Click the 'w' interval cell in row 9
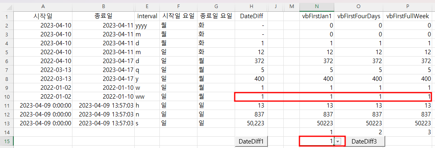 [147, 88]
